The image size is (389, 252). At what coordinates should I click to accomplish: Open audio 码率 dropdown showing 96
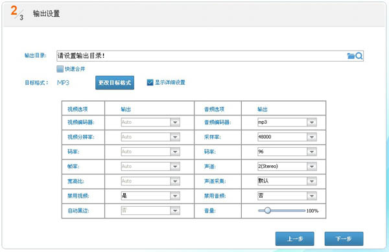tap(287, 152)
